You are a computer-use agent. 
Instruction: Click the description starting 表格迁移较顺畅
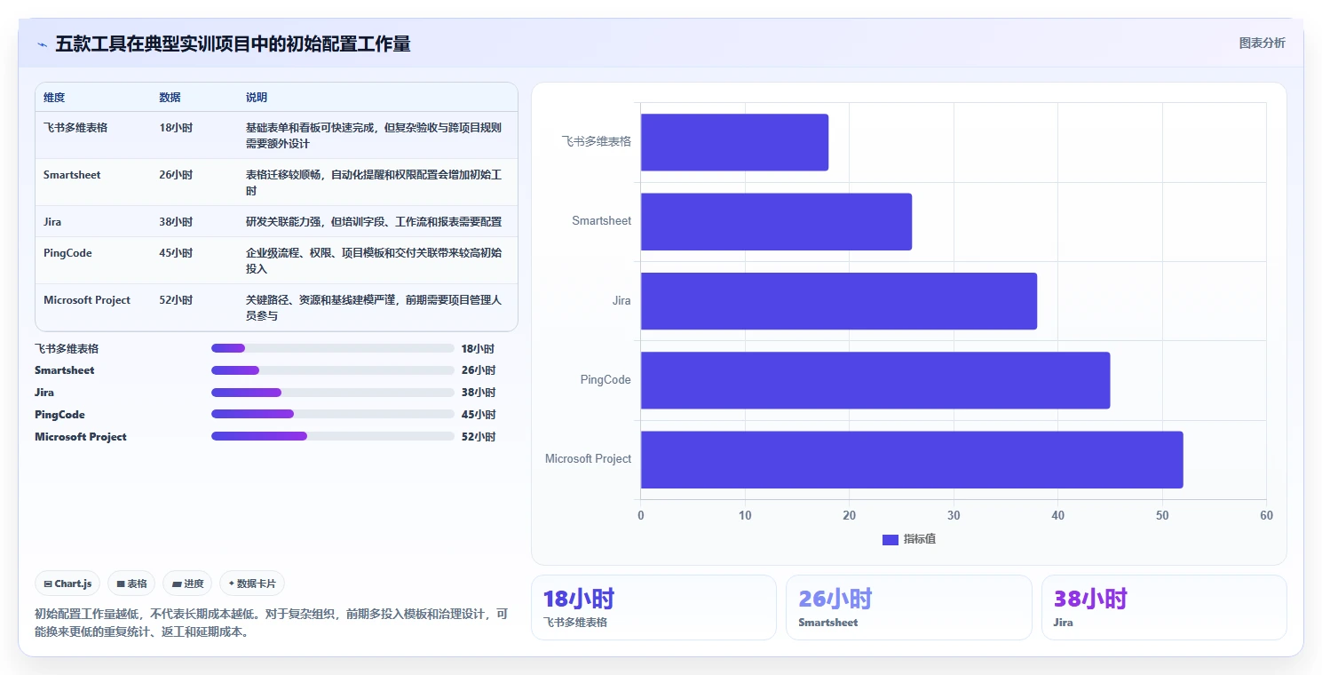pyautogui.click(x=374, y=182)
